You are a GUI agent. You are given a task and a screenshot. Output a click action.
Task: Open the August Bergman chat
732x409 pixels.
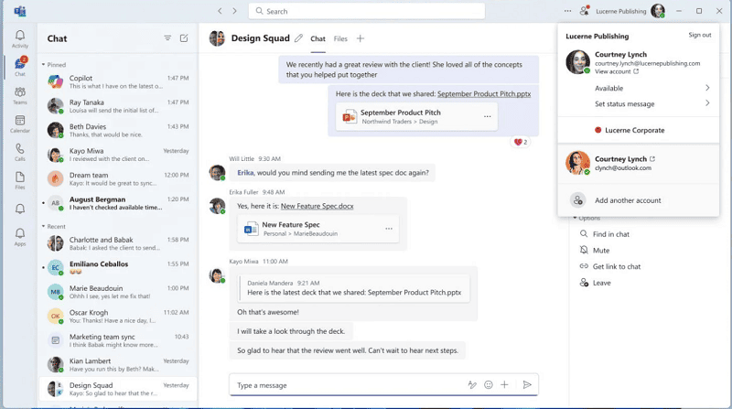[118, 203]
